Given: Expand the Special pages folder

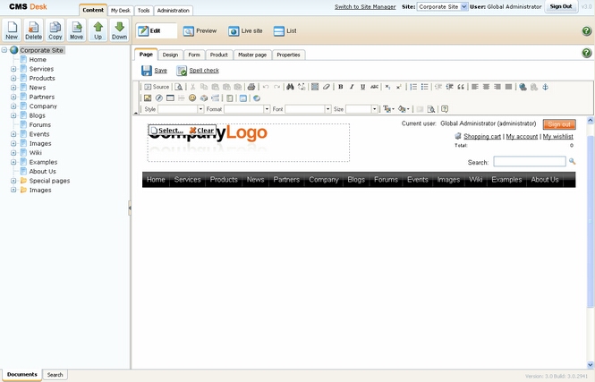Looking at the screenshot, I should [x=13, y=181].
